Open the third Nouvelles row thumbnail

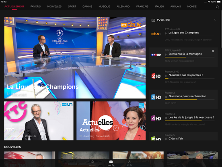pyautogui.click(x=138, y=159)
